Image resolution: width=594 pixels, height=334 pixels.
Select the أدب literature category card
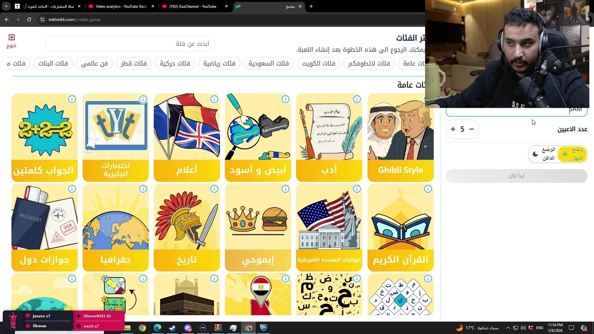[x=329, y=137]
